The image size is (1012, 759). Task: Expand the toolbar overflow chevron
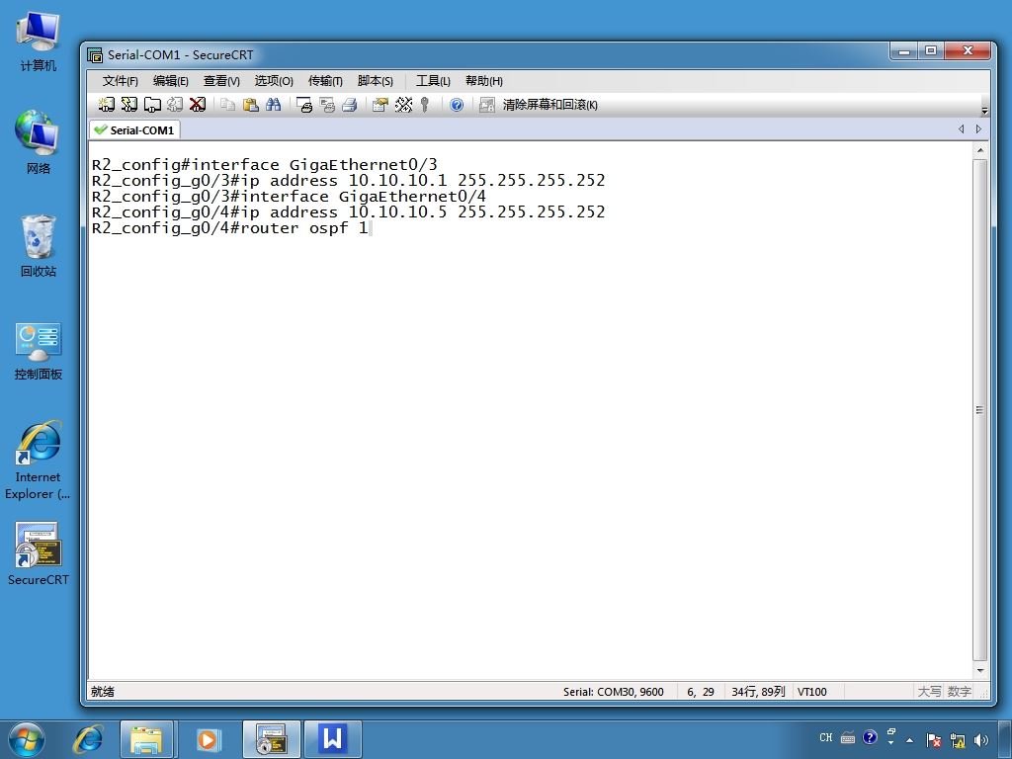(984, 111)
